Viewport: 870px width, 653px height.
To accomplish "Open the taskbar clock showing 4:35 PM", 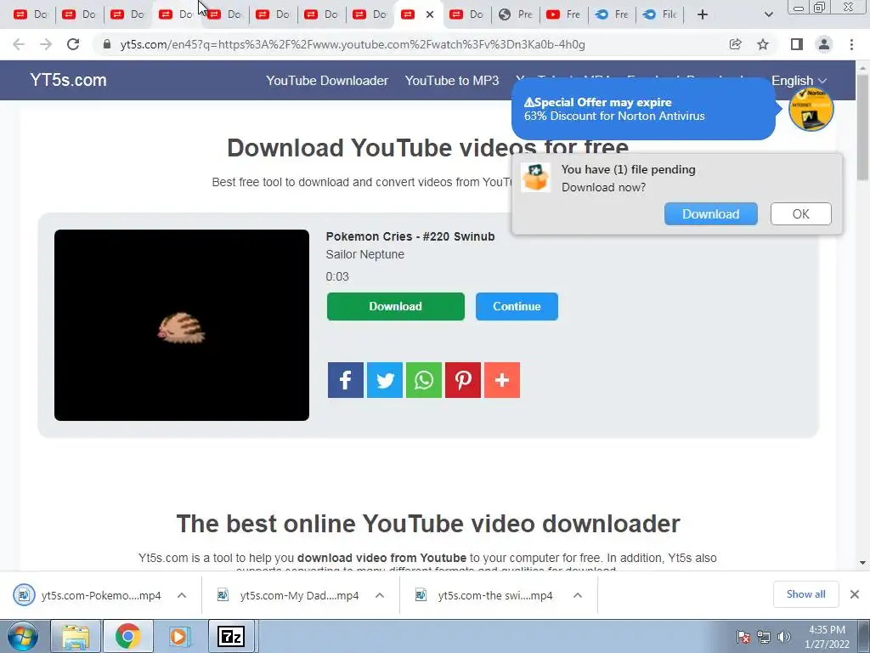I will click(x=827, y=637).
